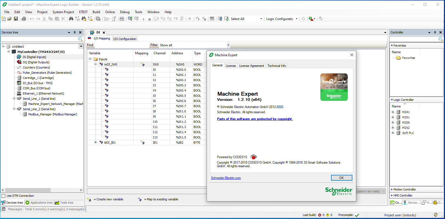Switch to the I/O Configuration tab
The image size is (445, 219).
(125, 39)
